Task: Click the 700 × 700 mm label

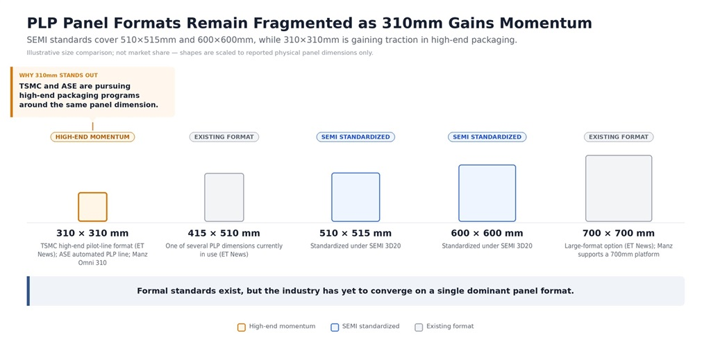Action: click(x=619, y=233)
